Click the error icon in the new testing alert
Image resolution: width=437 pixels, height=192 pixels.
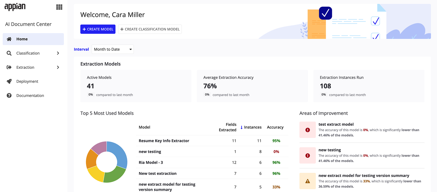(x=308, y=156)
